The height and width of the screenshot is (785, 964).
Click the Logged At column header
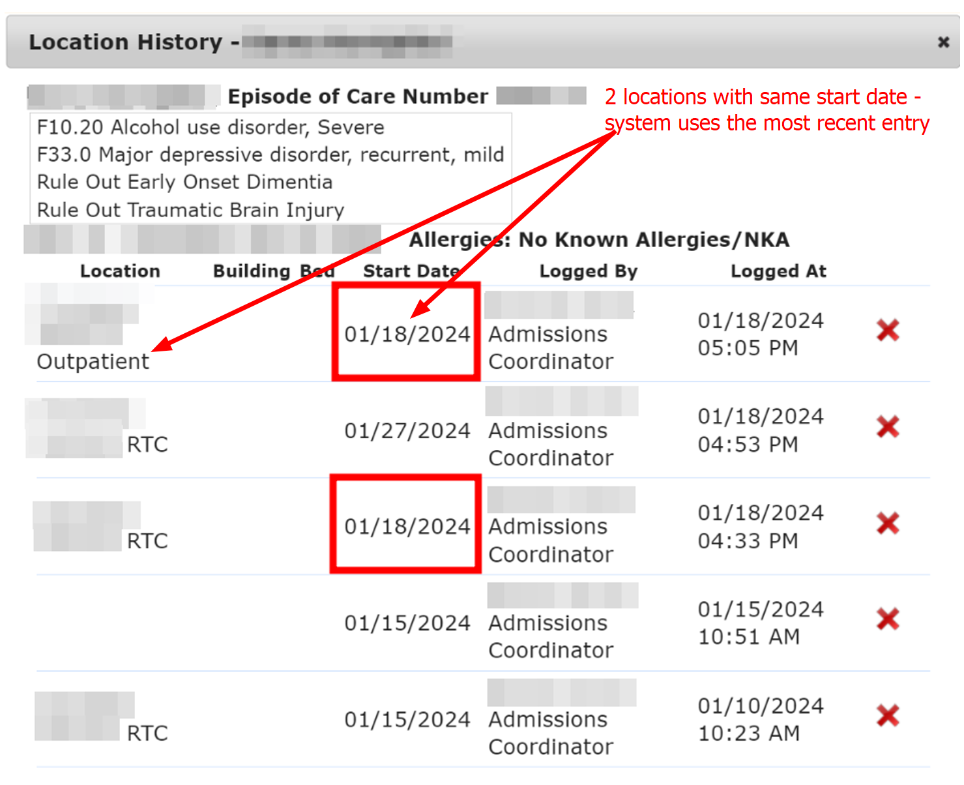(x=778, y=271)
